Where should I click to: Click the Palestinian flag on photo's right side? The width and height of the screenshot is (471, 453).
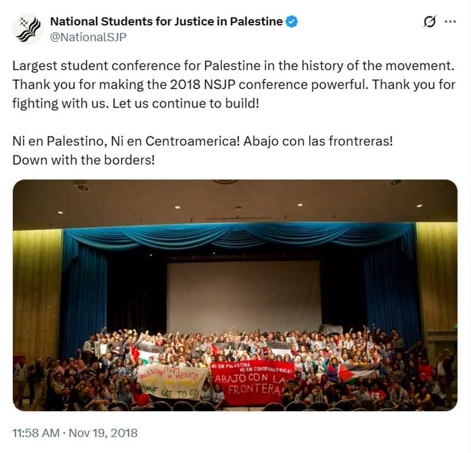356,373
